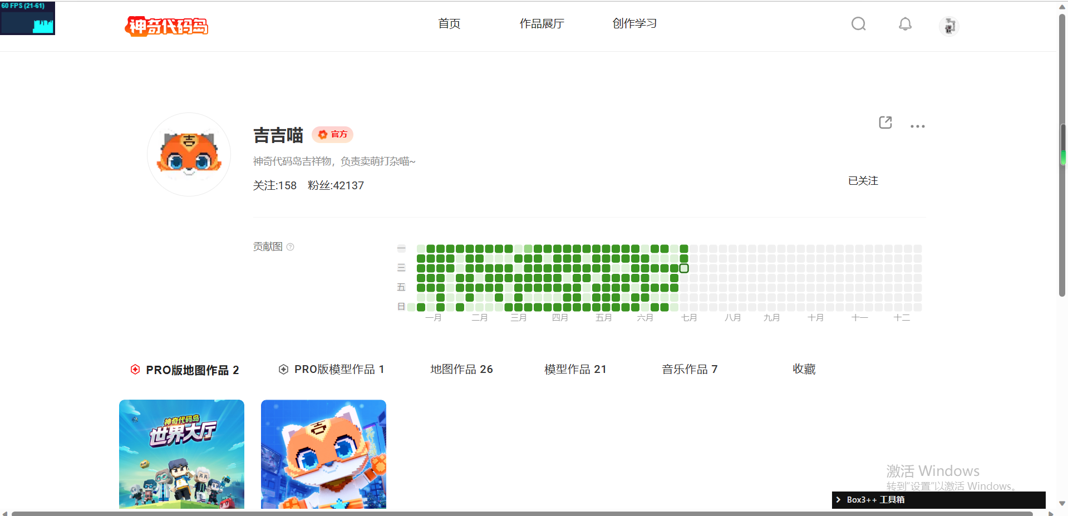Click the horizontal scrollbar left arrow
Image resolution: width=1068 pixels, height=516 pixels.
[5, 513]
